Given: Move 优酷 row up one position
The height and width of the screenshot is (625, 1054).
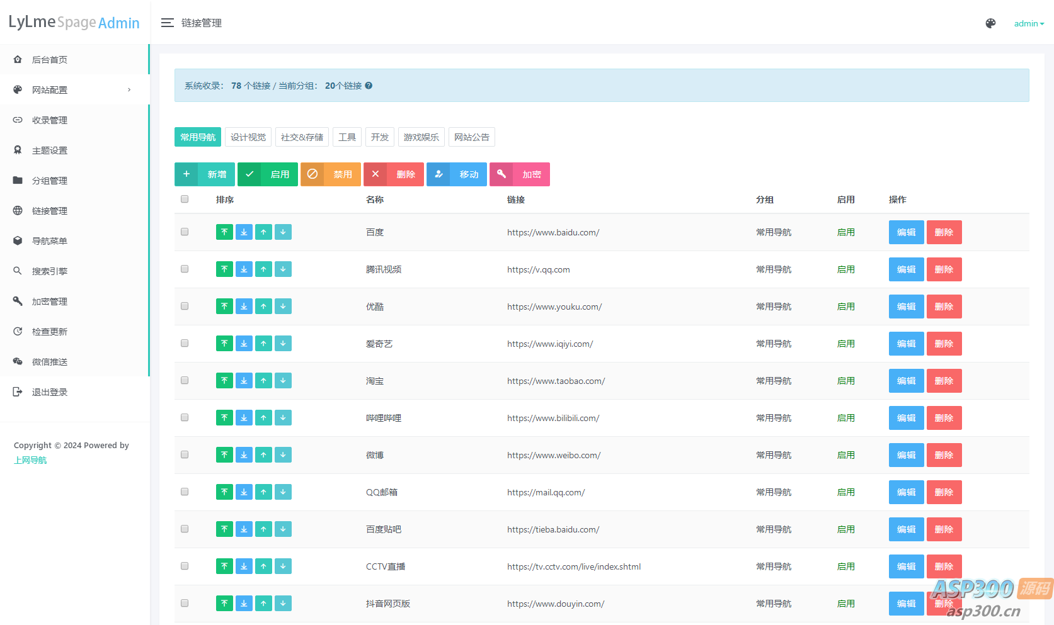Looking at the screenshot, I should [x=263, y=307].
